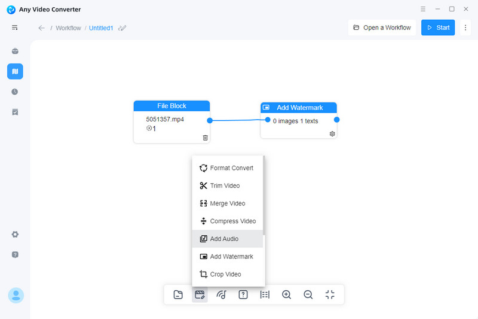
Task: Collapse the sidebar with the hamburger icon
Action: [x=14, y=28]
